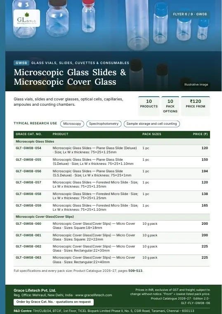Select Sample storage and cell counting tag

[x=151, y=124]
